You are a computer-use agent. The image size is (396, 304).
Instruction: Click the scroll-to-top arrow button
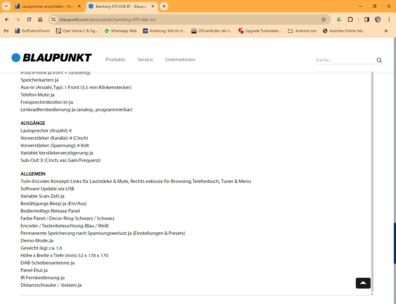point(363,283)
